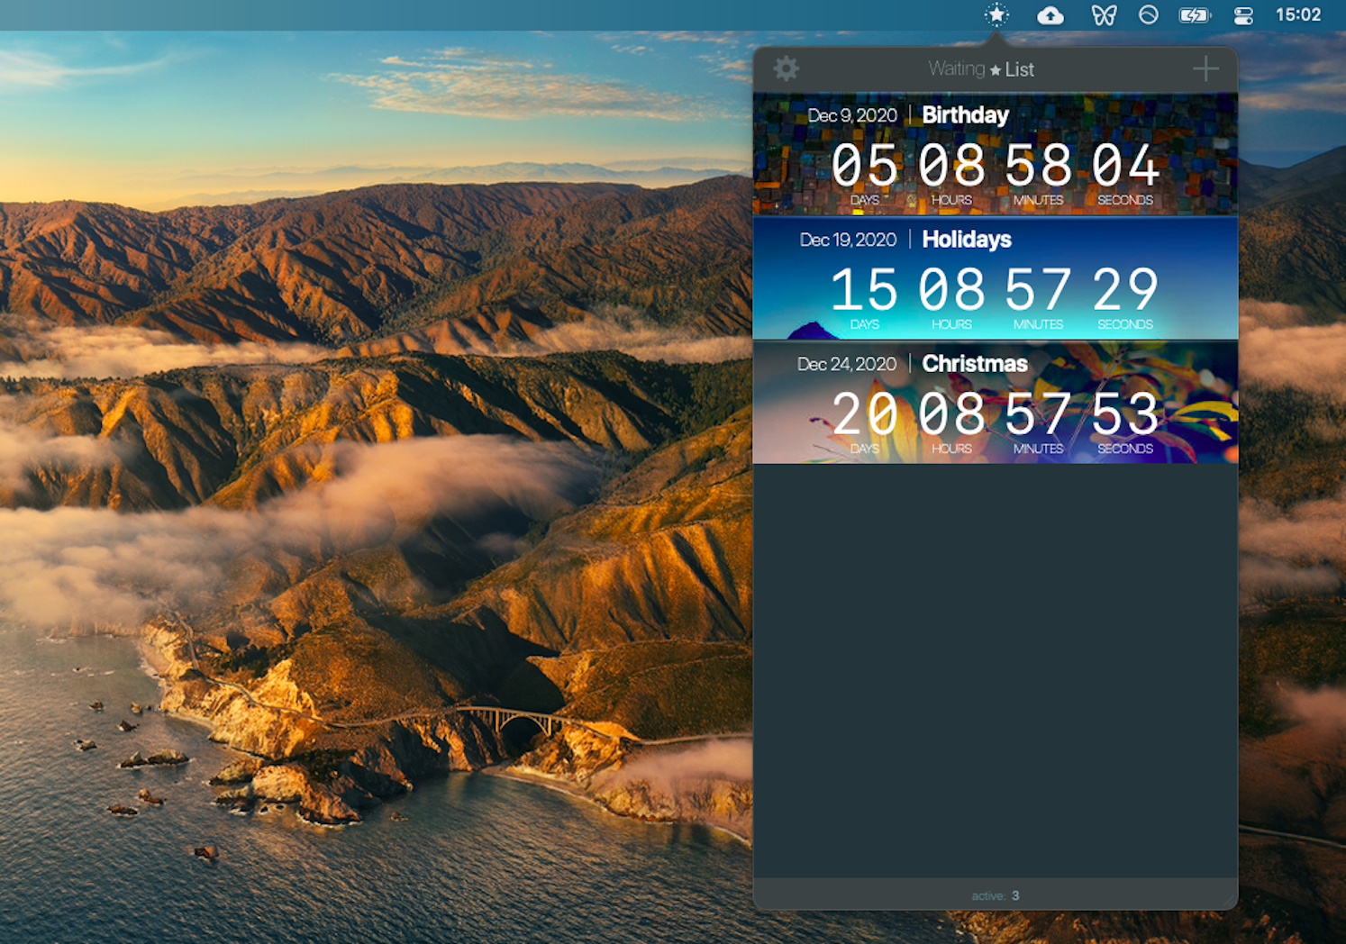Click the Birthday title text
Viewport: 1346px width, 944px height.
(965, 115)
